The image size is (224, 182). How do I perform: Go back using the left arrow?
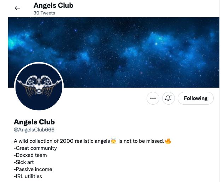tap(17, 8)
